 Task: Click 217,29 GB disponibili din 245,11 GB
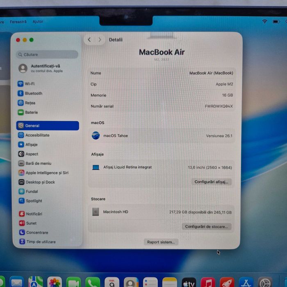coord(200,212)
